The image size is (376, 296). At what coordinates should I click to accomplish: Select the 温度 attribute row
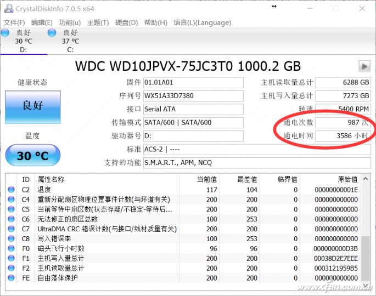(183, 190)
